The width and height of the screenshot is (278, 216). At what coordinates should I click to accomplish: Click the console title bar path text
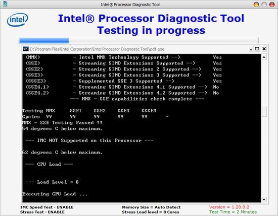pos(97,49)
